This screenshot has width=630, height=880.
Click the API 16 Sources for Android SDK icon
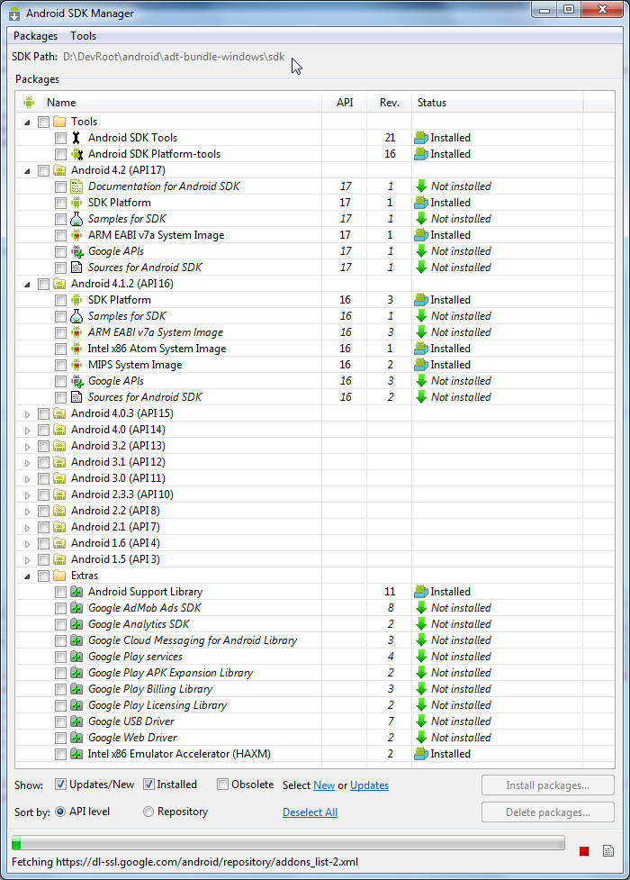76,397
